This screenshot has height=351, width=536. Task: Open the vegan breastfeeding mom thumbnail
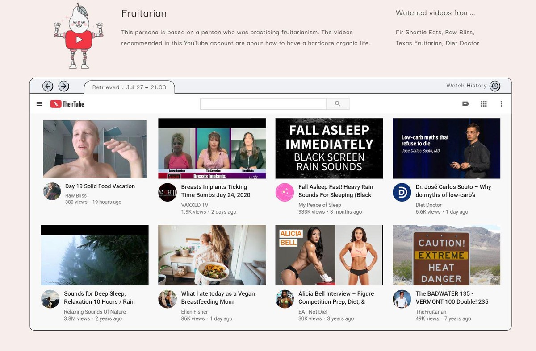(212, 255)
